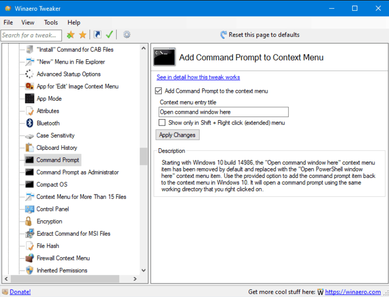Enable Show only in Shift + Right click menu

162,122
